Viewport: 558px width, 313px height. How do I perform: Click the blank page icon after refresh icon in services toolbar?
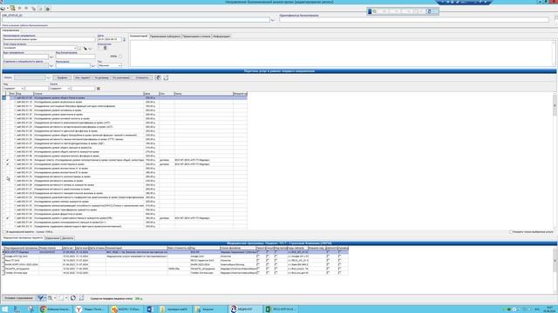(166, 77)
